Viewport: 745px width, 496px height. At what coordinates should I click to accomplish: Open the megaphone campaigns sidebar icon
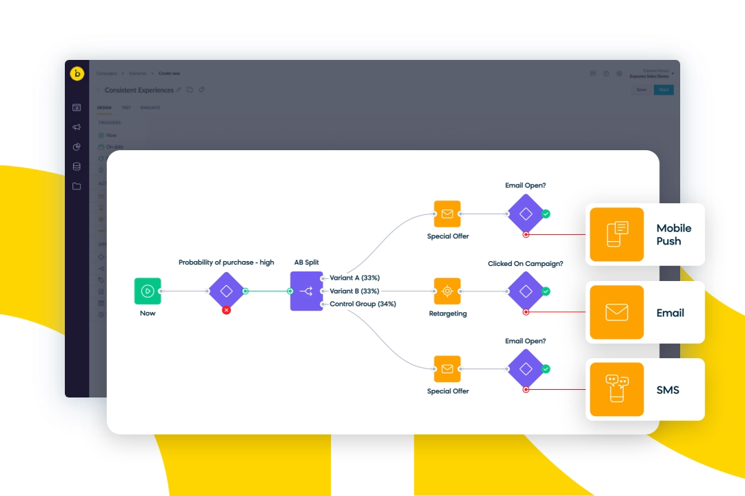click(77, 127)
